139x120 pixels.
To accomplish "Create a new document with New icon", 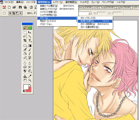I will (x=9, y=7).
